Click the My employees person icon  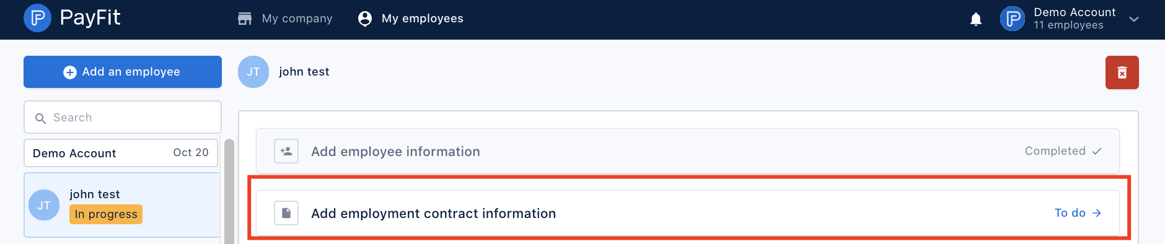coord(365,19)
